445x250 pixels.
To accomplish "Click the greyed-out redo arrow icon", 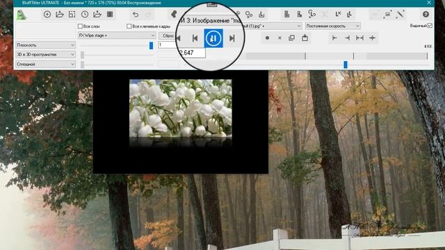I will [x=148, y=14].
